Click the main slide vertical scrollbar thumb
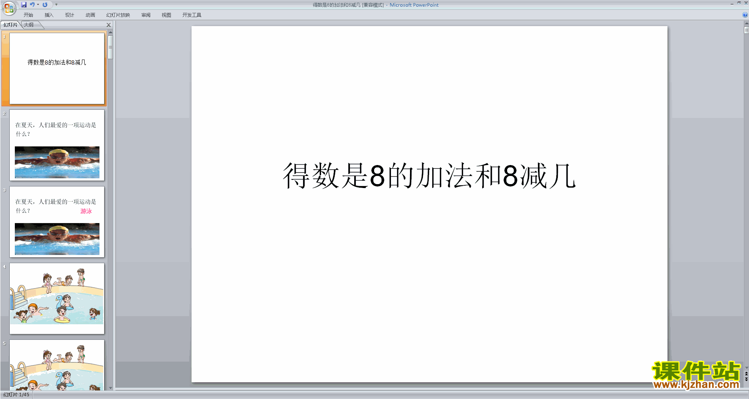The height and width of the screenshot is (399, 749). (746, 30)
